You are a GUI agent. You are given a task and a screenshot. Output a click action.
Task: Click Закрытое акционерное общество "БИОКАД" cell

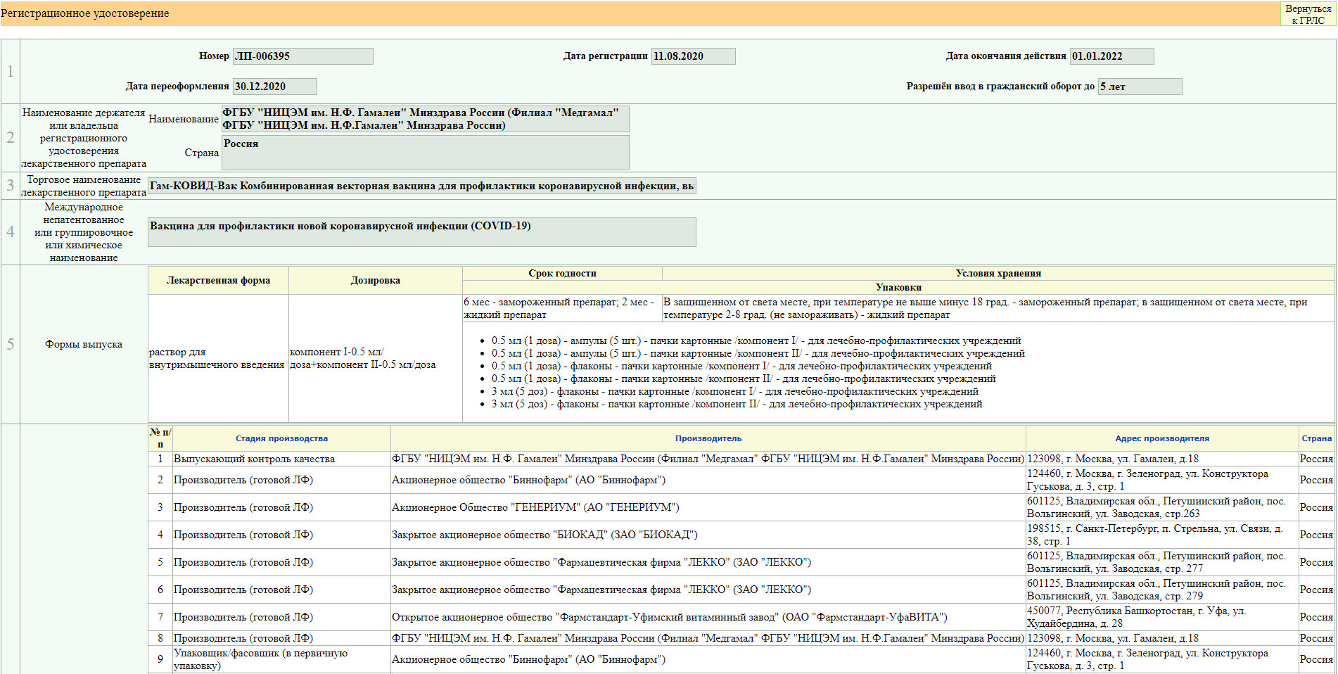click(708, 535)
